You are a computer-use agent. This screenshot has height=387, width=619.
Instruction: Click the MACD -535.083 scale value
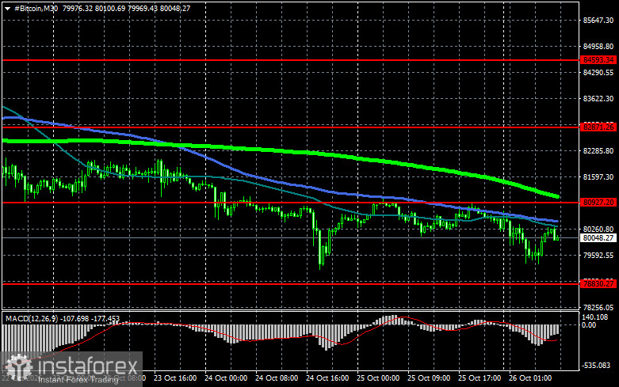point(596,366)
